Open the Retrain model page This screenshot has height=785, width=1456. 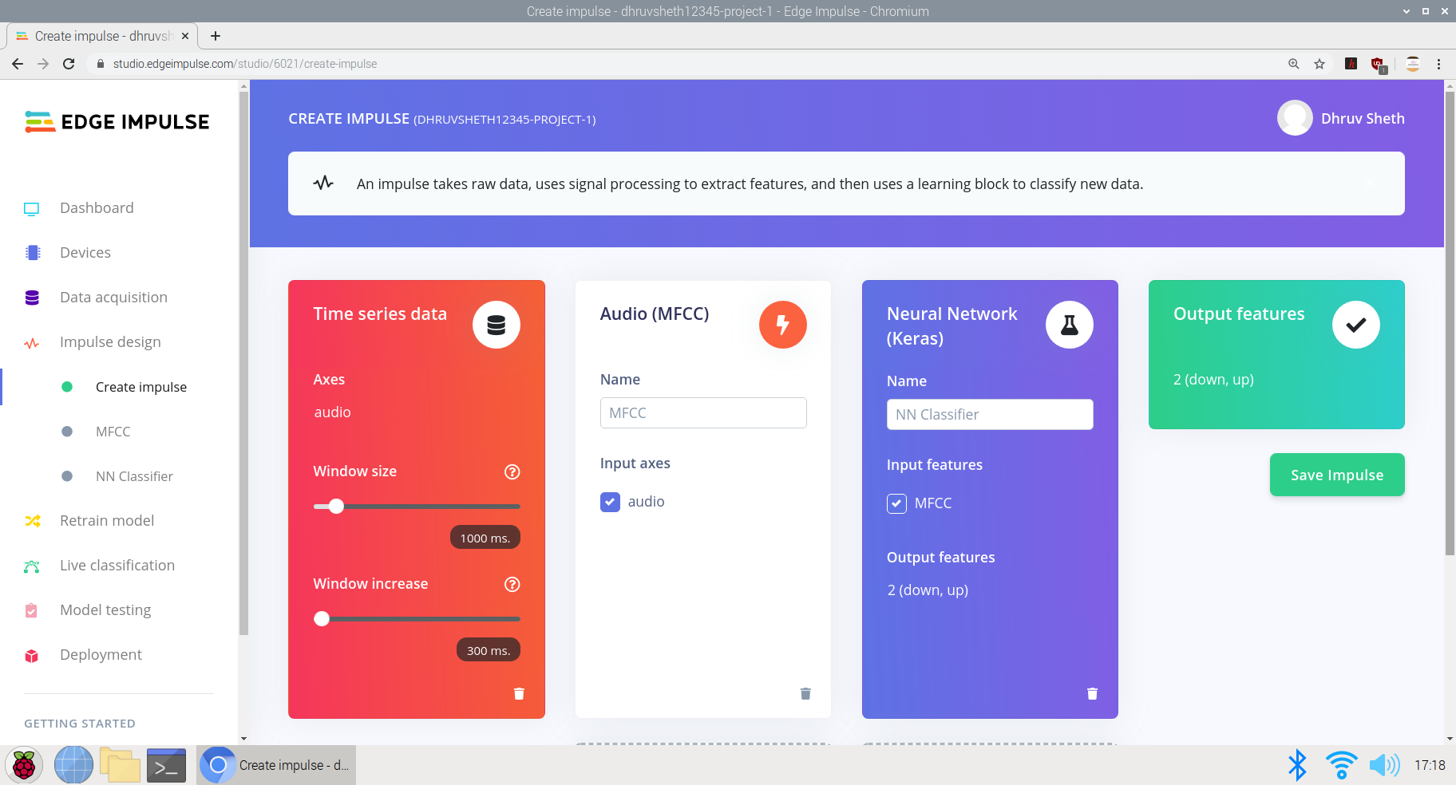pyautogui.click(x=107, y=521)
